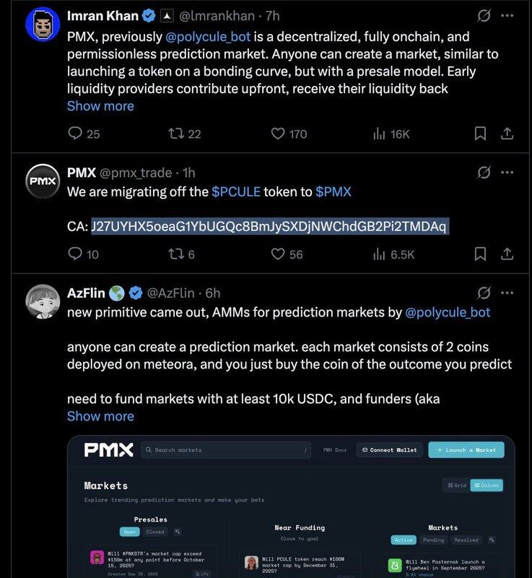Open more options menu on PMX tweet
Image resolution: width=532 pixels, height=578 pixels.
pos(507,173)
